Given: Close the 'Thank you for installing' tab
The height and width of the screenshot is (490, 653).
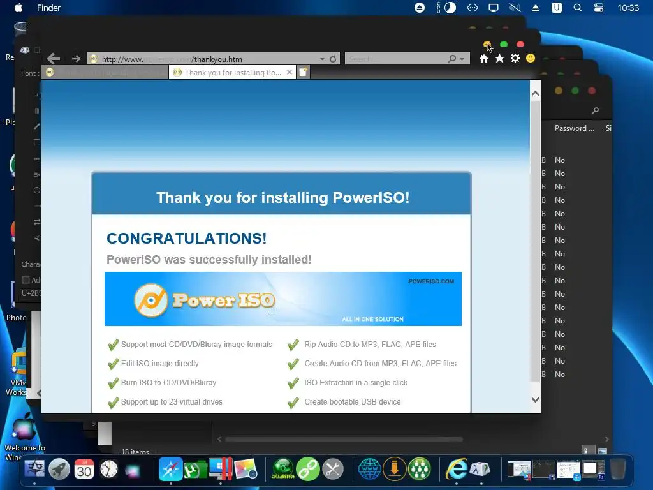Looking at the screenshot, I should pos(290,73).
